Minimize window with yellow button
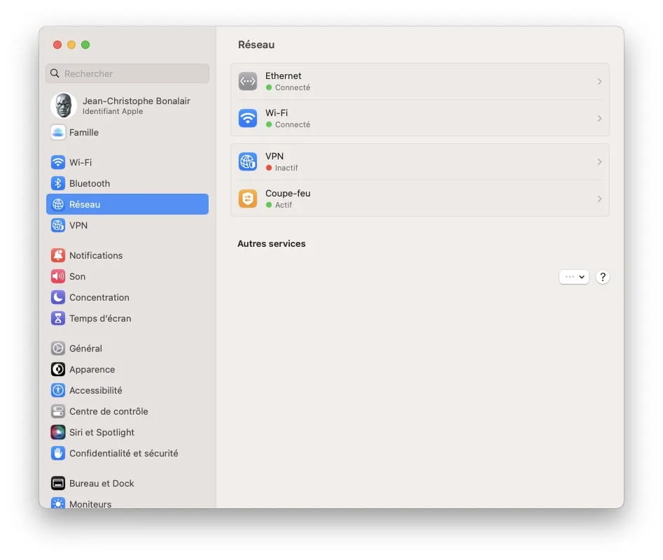 click(x=71, y=45)
